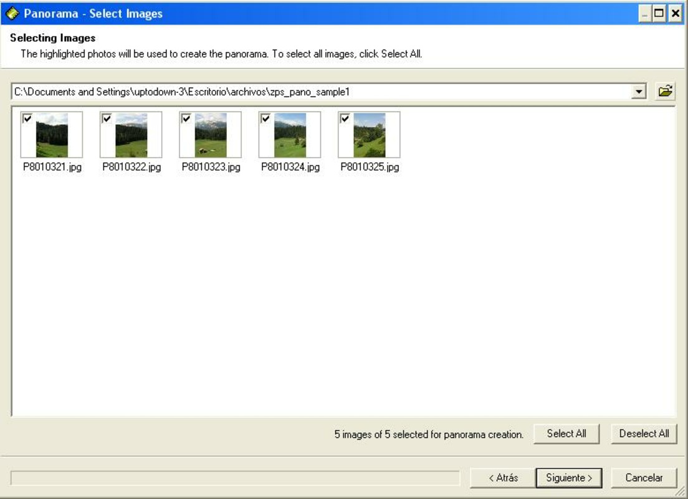Viewport: 688px width, 499px height.
Task: Click the P8010321.jpg file name label
Action: tap(52, 167)
